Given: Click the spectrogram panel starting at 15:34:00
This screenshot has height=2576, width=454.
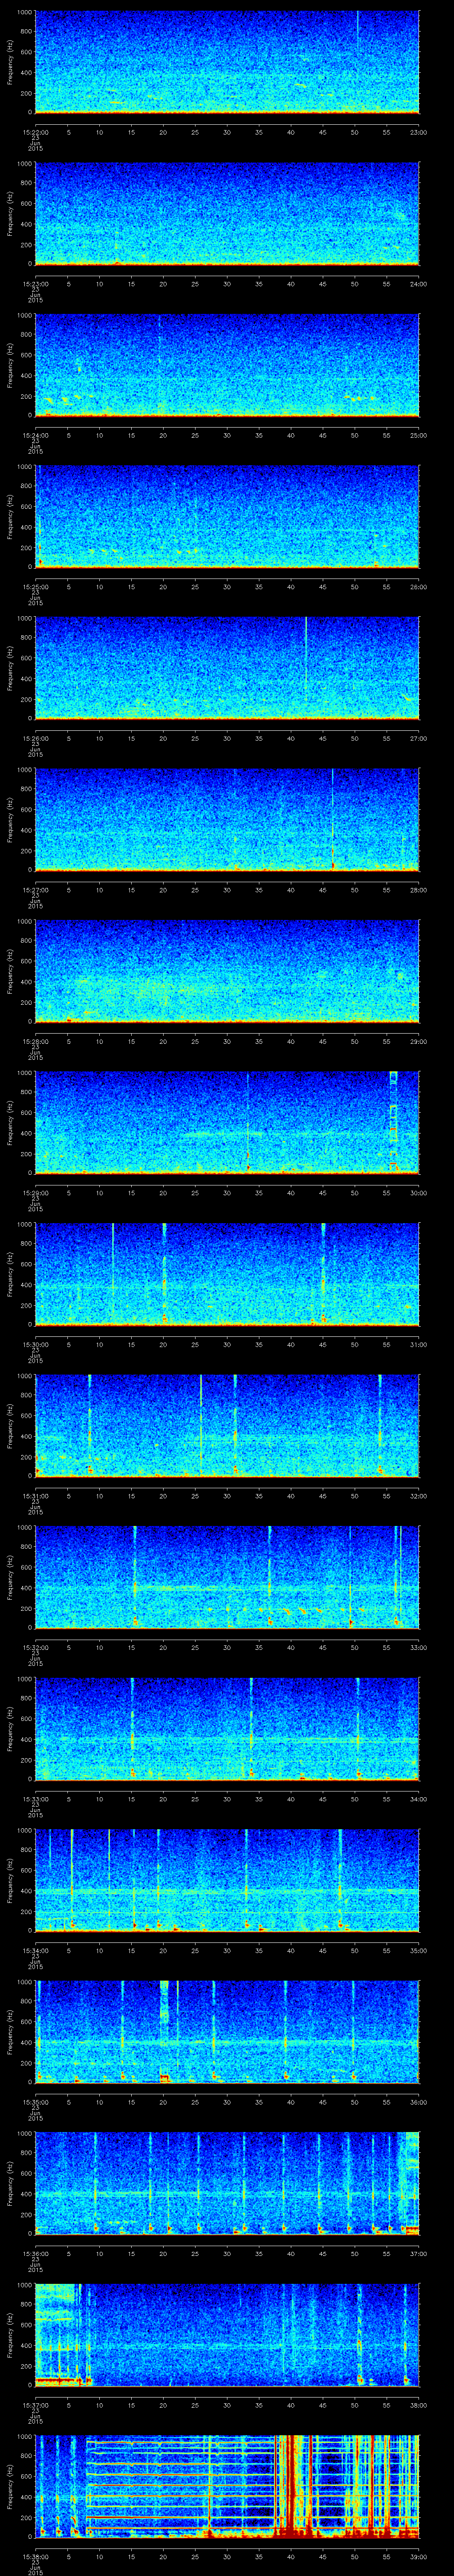Looking at the screenshot, I should 227,1880.
